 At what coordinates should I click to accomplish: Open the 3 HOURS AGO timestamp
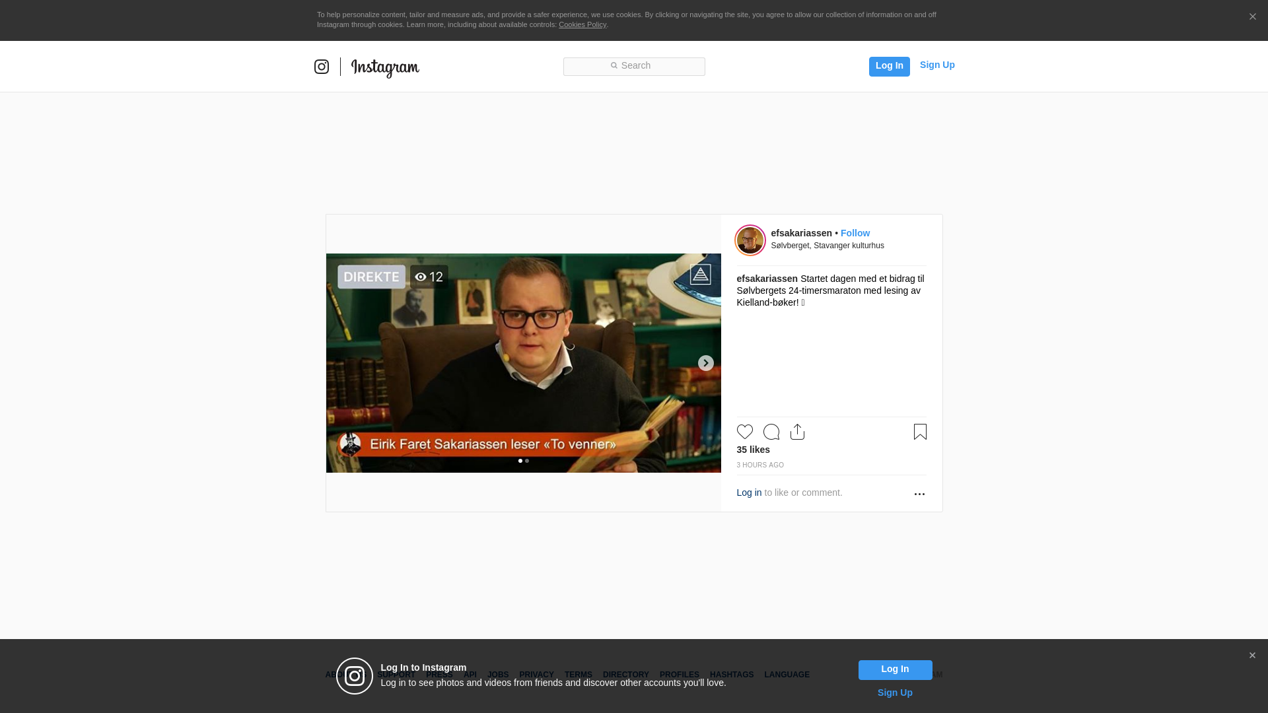760,465
